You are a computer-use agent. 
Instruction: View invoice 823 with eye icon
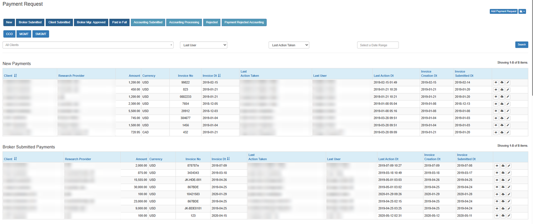click(496, 90)
